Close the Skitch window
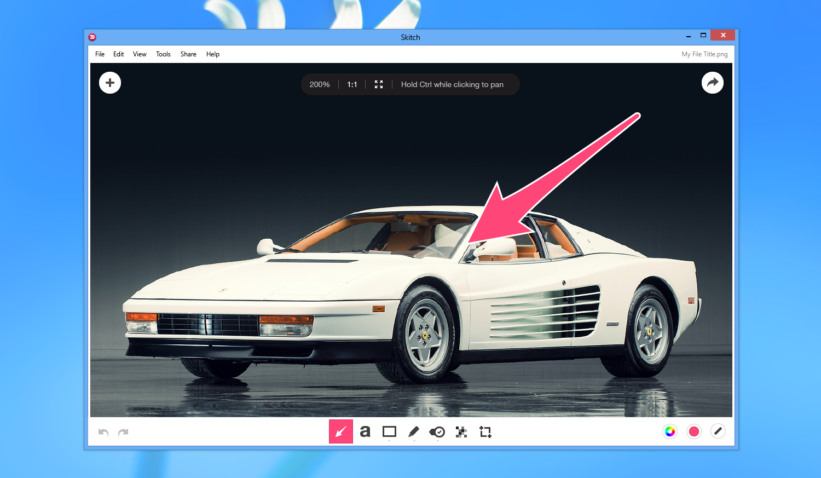This screenshot has height=478, width=821. 723,35
